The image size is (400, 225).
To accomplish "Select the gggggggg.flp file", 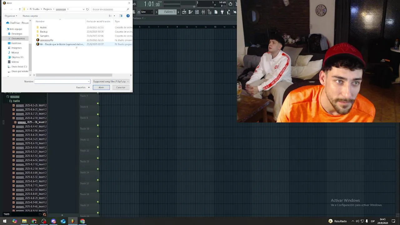I will 47,40.
